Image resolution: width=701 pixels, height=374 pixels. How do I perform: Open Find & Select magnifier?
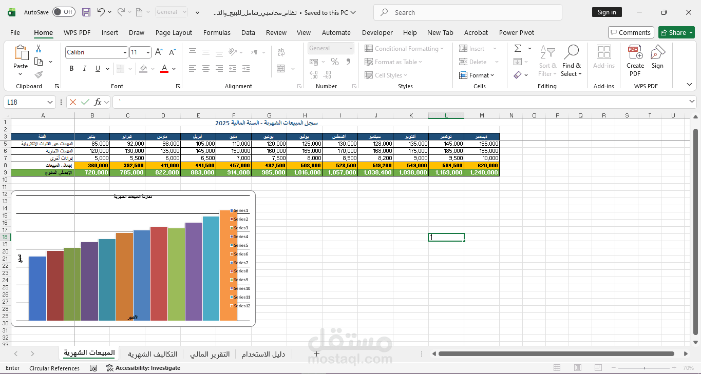point(572,61)
